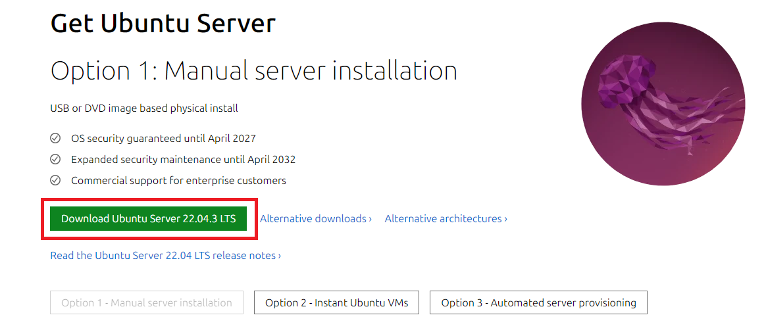
Task: Click the Option 1: Manual server installation heading
Action: click(x=254, y=71)
